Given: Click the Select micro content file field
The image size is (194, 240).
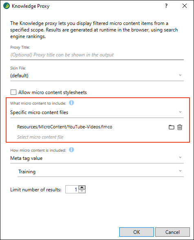Looking at the screenshot, I should [40, 137].
